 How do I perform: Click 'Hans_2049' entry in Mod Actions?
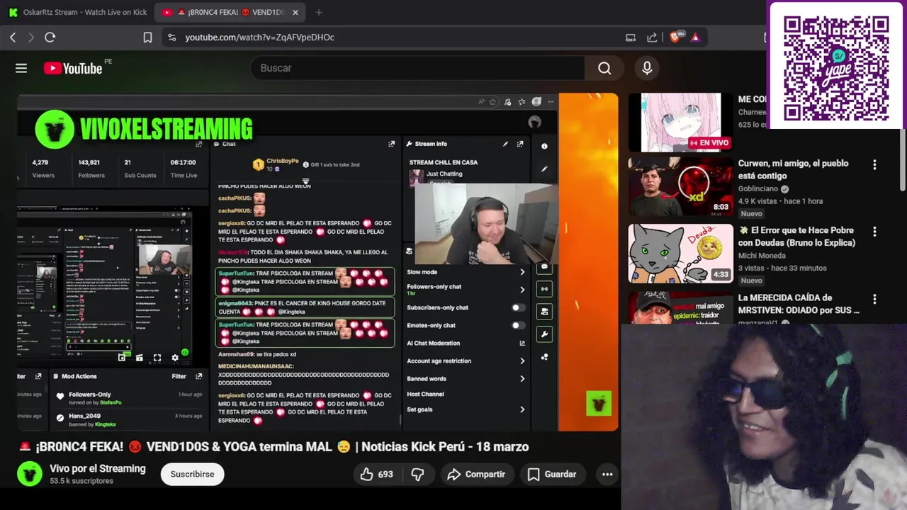84,416
